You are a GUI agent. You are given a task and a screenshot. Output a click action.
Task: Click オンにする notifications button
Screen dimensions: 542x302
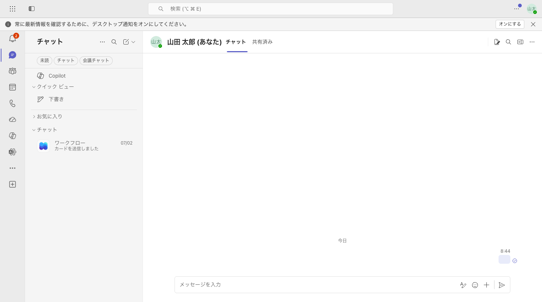[510, 24]
